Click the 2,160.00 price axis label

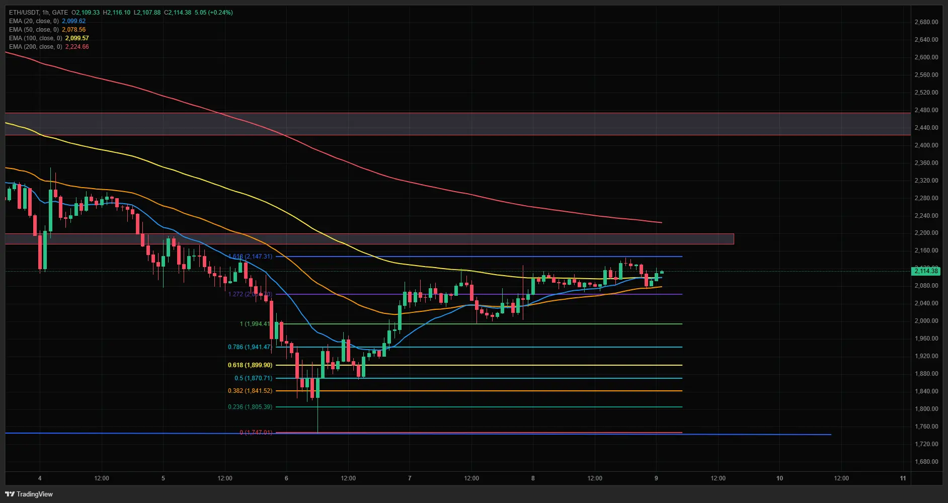pos(926,250)
